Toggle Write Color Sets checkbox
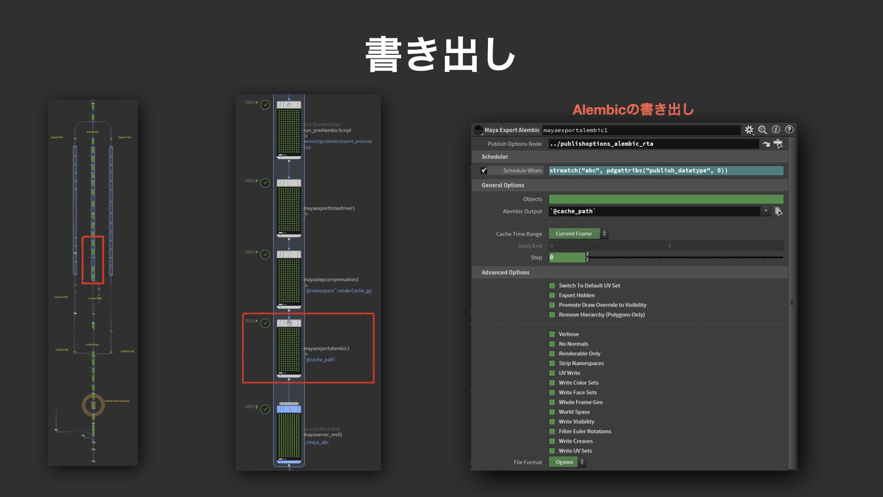Screen dimensions: 883x497 (552, 382)
